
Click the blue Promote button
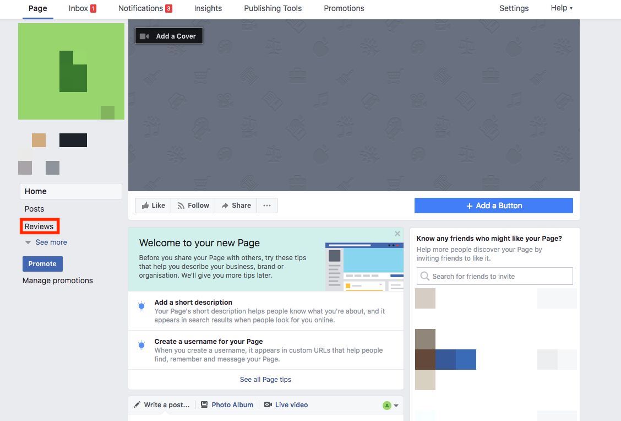(42, 263)
